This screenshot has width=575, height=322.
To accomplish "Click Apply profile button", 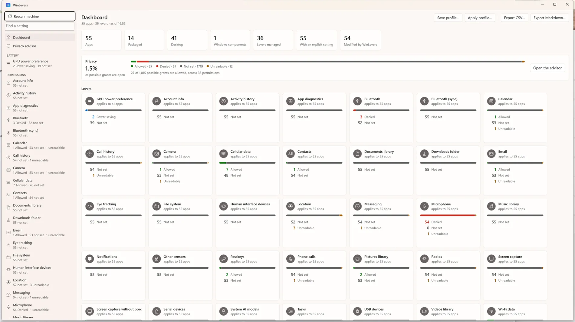I will click(x=480, y=18).
